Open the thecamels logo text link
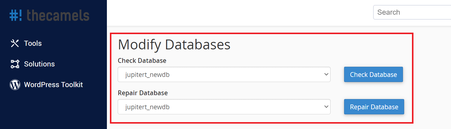This screenshot has width=451, height=129. click(x=58, y=15)
